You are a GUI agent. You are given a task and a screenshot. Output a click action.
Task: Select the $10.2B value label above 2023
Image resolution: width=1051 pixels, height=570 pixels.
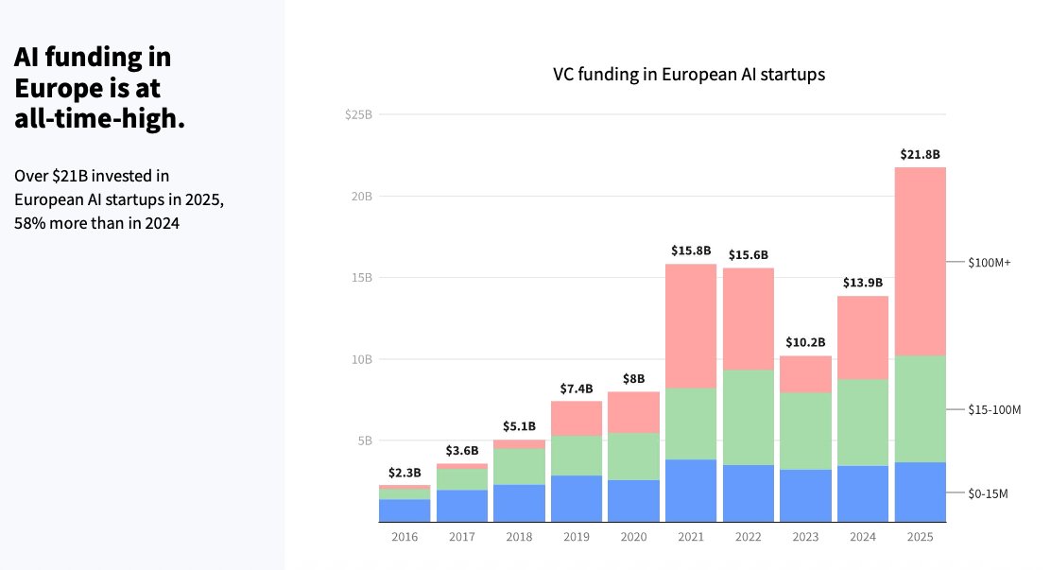(x=805, y=342)
